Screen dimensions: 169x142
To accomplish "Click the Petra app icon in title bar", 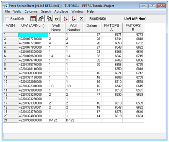I will [x=5, y=6].
